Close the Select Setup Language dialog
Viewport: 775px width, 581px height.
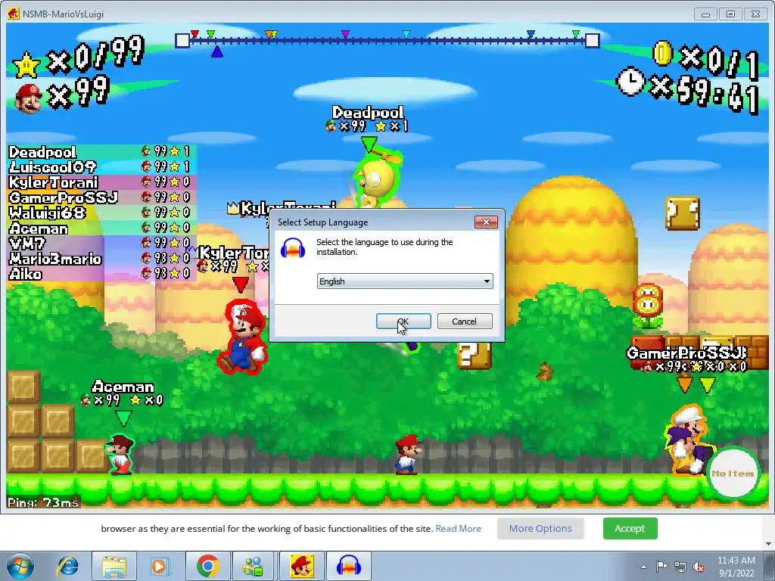coord(486,222)
